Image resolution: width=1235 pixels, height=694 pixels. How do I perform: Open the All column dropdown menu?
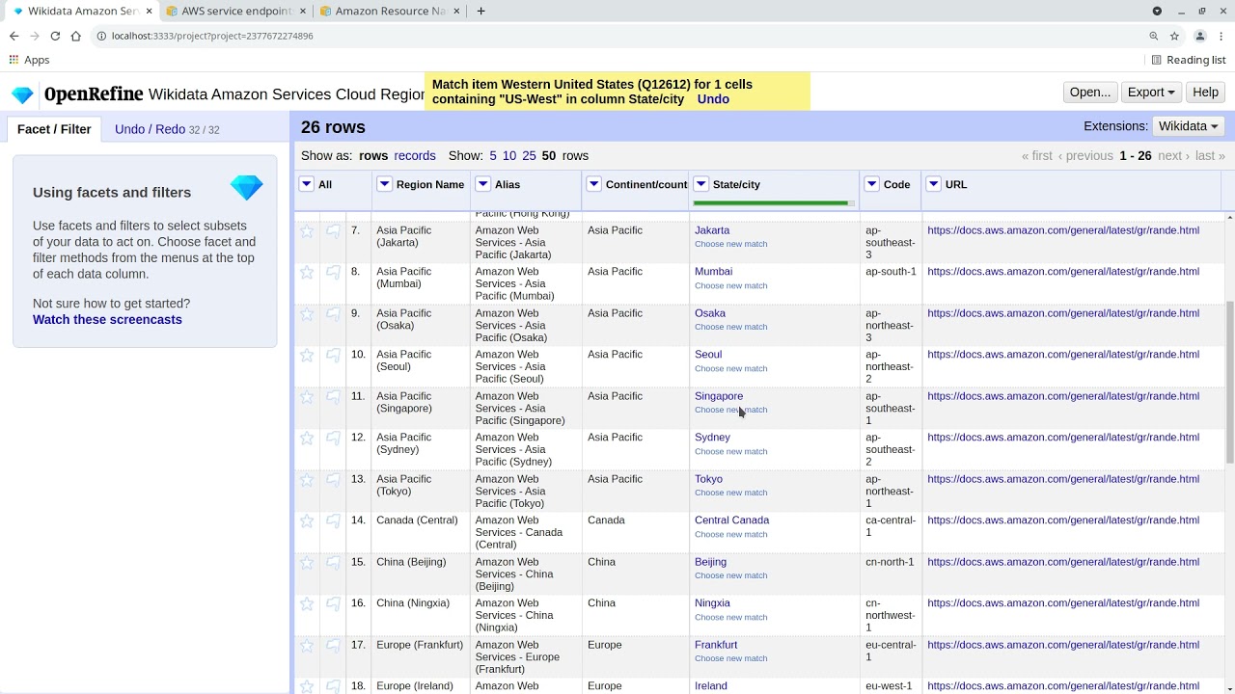pyautogui.click(x=307, y=184)
